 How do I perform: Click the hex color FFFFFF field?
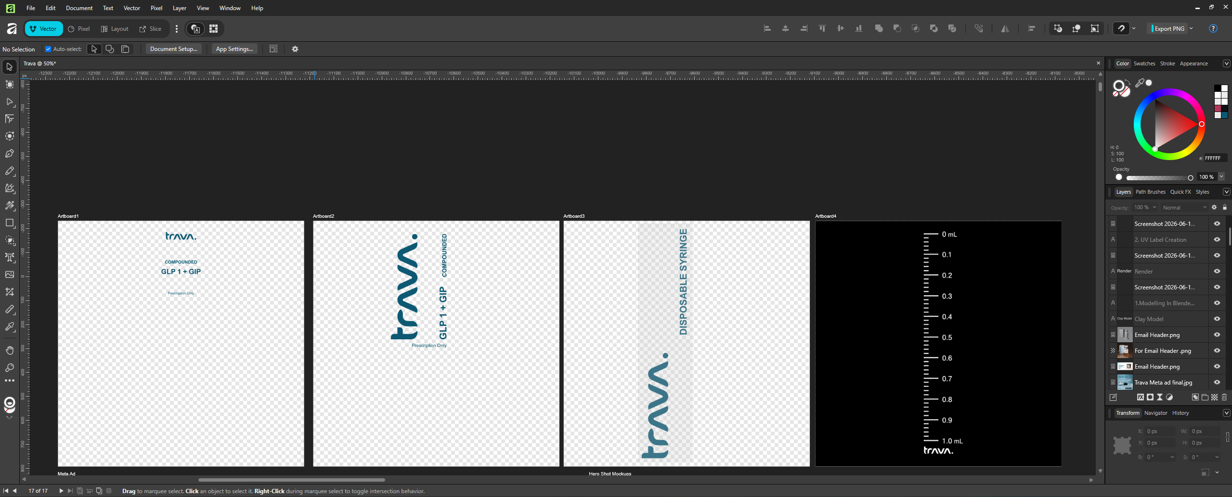click(1216, 158)
